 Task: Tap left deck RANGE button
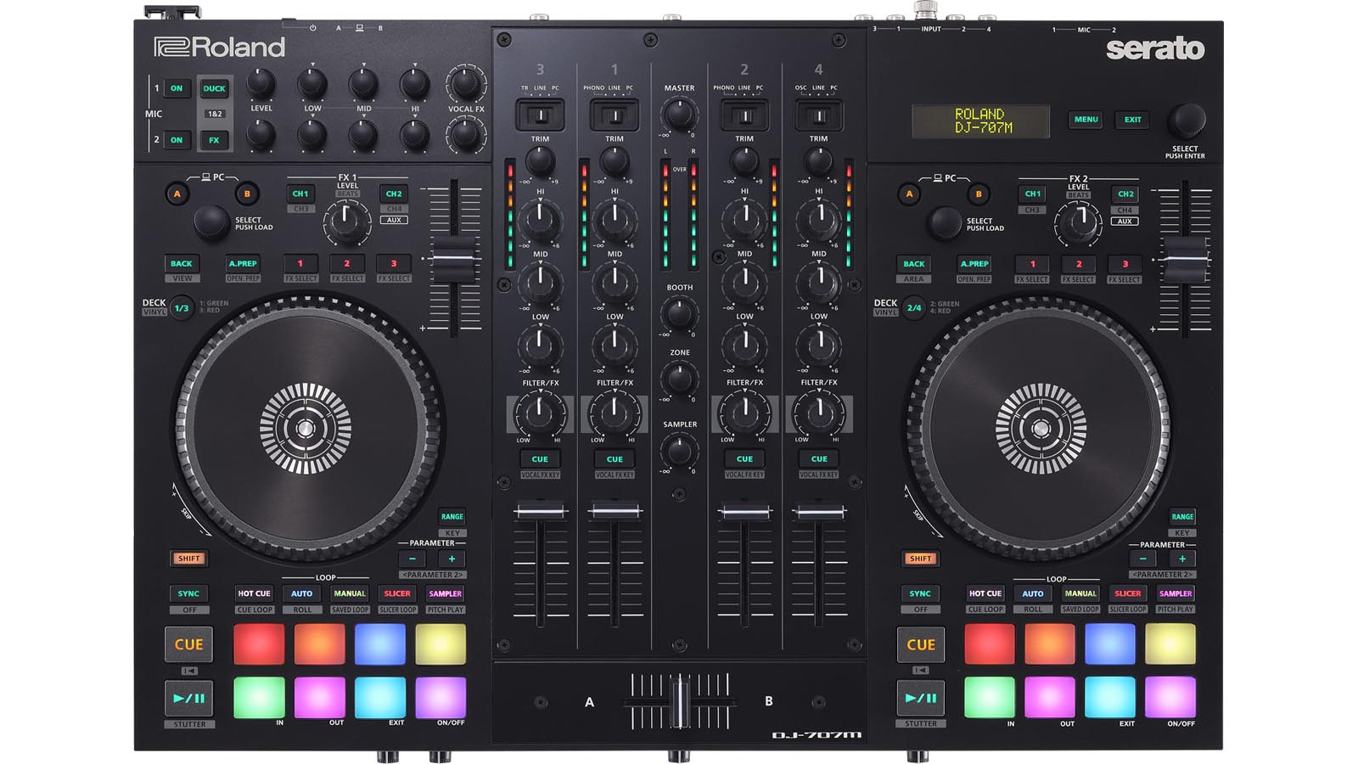[452, 516]
